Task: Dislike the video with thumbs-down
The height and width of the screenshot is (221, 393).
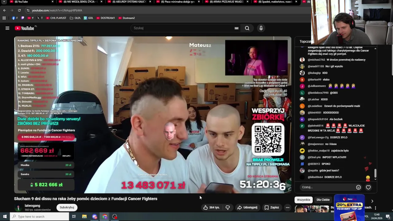Action: 228,207
